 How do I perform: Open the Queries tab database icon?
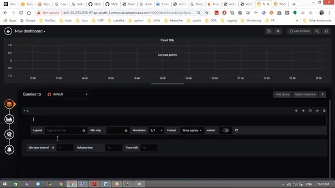click(9, 104)
